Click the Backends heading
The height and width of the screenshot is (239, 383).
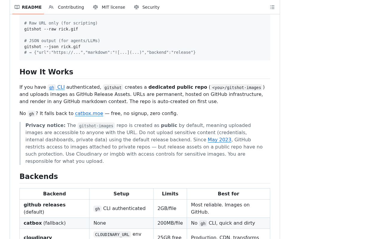[x=39, y=177]
